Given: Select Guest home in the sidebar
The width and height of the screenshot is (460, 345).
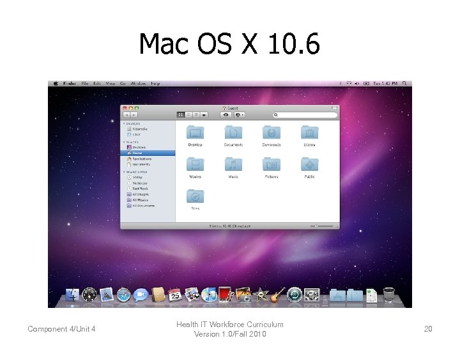Looking at the screenshot, I should click(148, 153).
